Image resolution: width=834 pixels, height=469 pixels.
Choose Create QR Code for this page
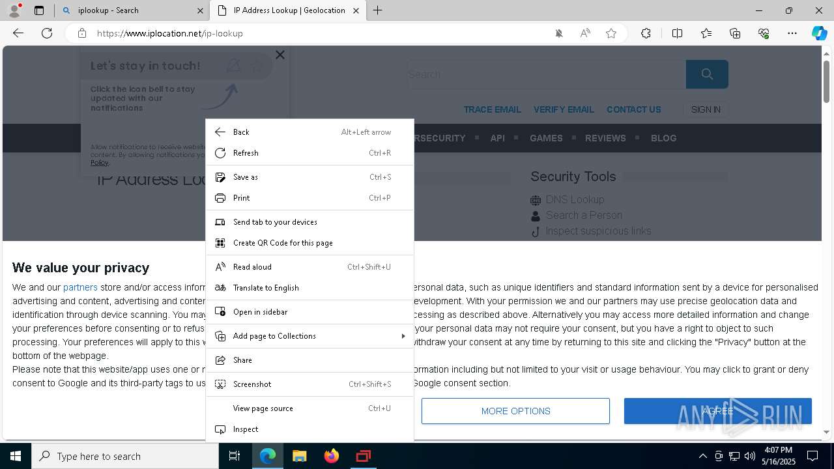pyautogui.click(x=309, y=243)
